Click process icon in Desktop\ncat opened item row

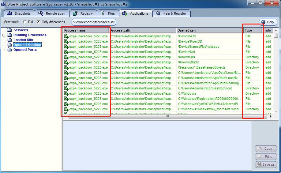point(66,88)
